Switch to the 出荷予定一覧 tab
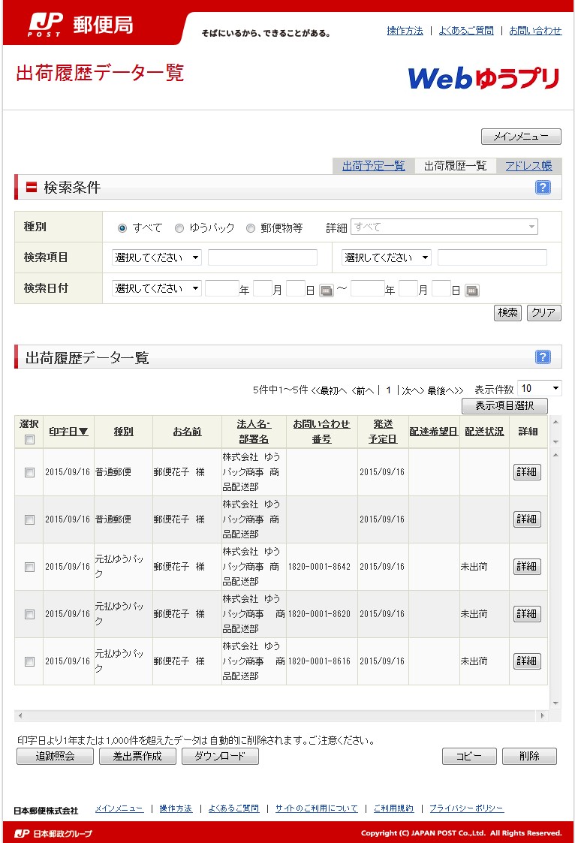Screen dimensions: 575x843 (373, 166)
